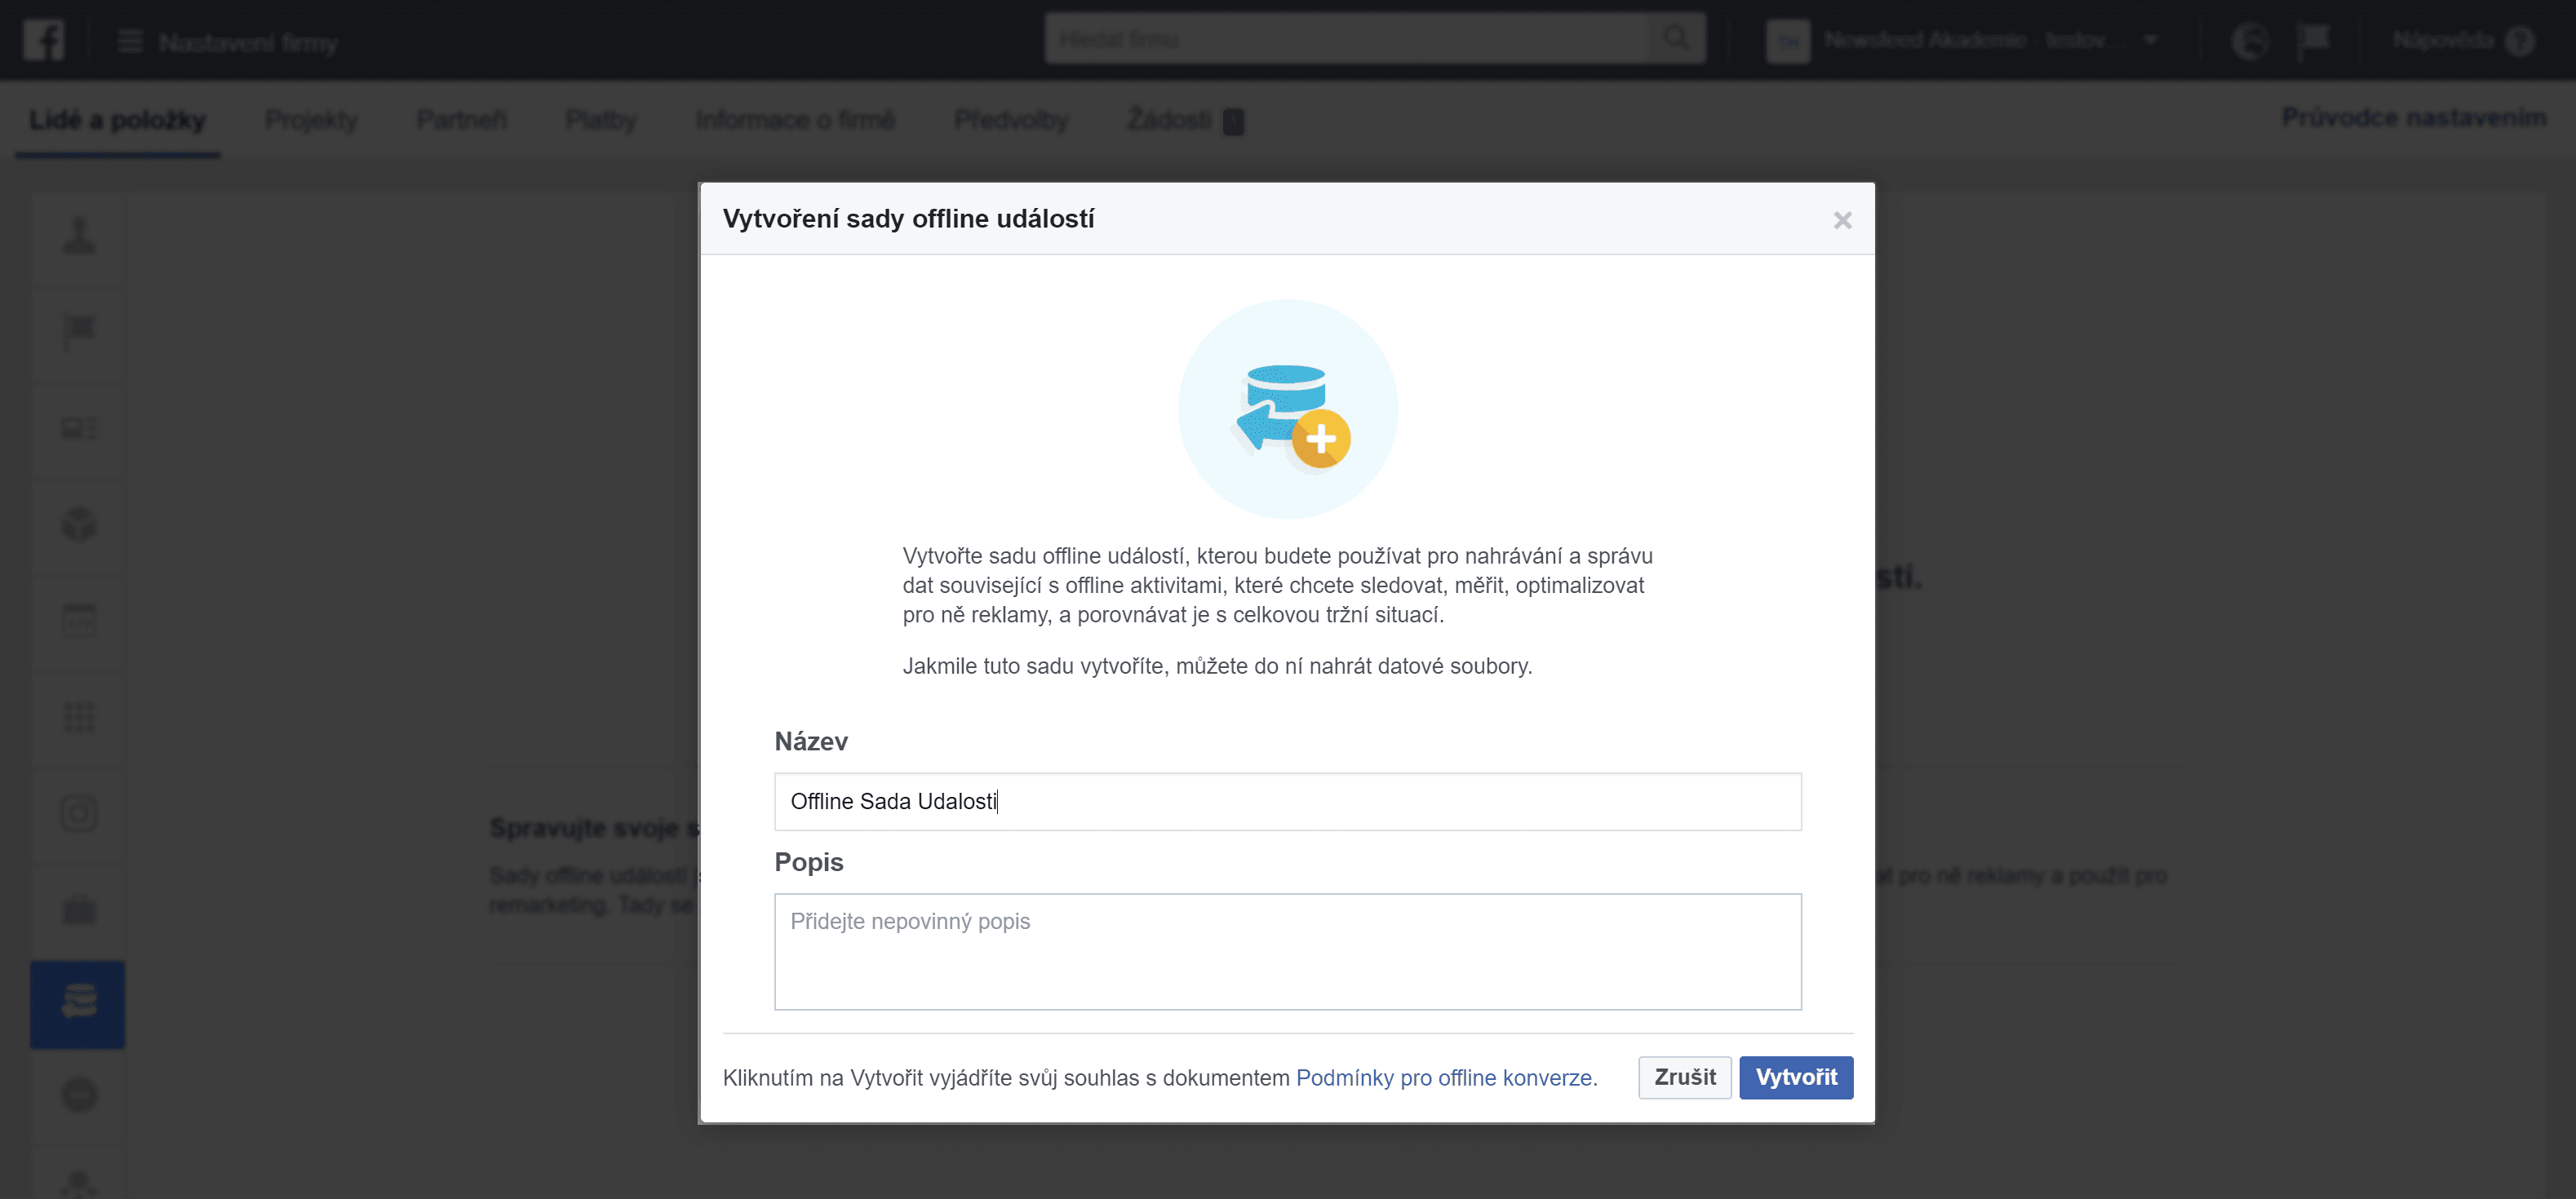The width and height of the screenshot is (2576, 1199).
Task: Cancel with the Zrušit button
Action: [1684, 1077]
